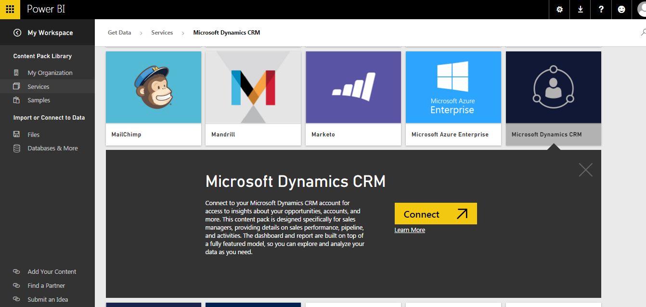
Task: Click the Microsoft Dynamics CRM panel heading
Action: tap(296, 182)
